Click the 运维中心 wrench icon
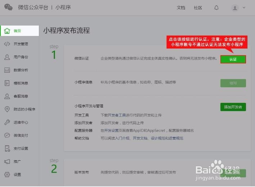255x187 pixels. pyautogui.click(x=7, y=122)
